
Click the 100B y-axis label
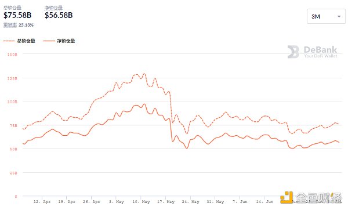coord(12,102)
